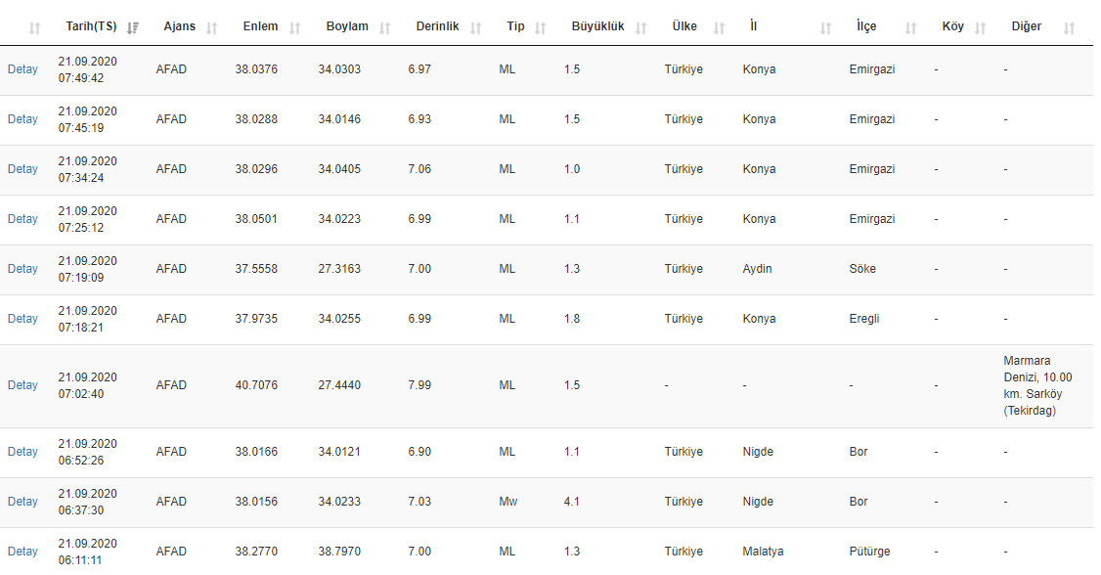Screen dimensions: 1101x575
Task: Open Detay for the Mw 4.1 Nigde quake
Action: click(x=22, y=502)
